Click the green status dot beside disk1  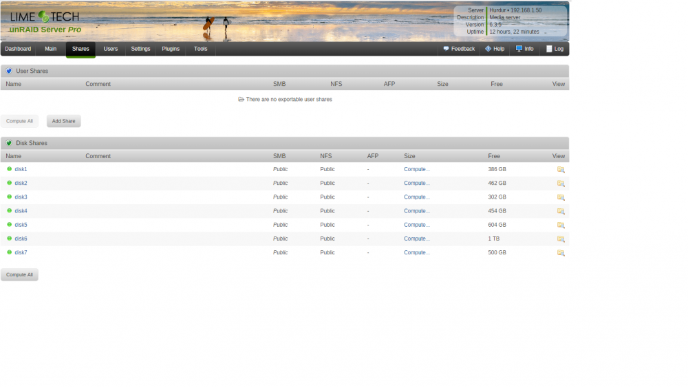[x=9, y=168]
